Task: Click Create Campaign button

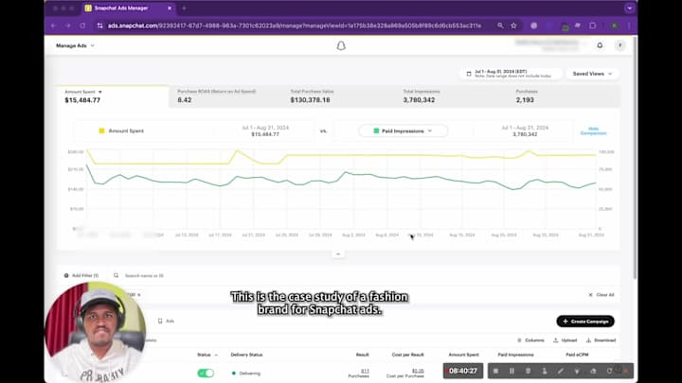Action: click(x=585, y=322)
